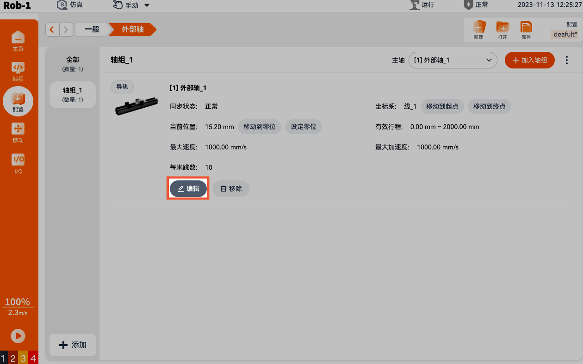Select the 移动 move sidebar icon
The width and height of the screenshot is (583, 364).
(x=18, y=133)
